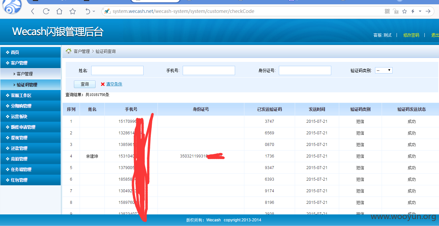Open 提现管理 in the sidebar

(x=31, y=138)
